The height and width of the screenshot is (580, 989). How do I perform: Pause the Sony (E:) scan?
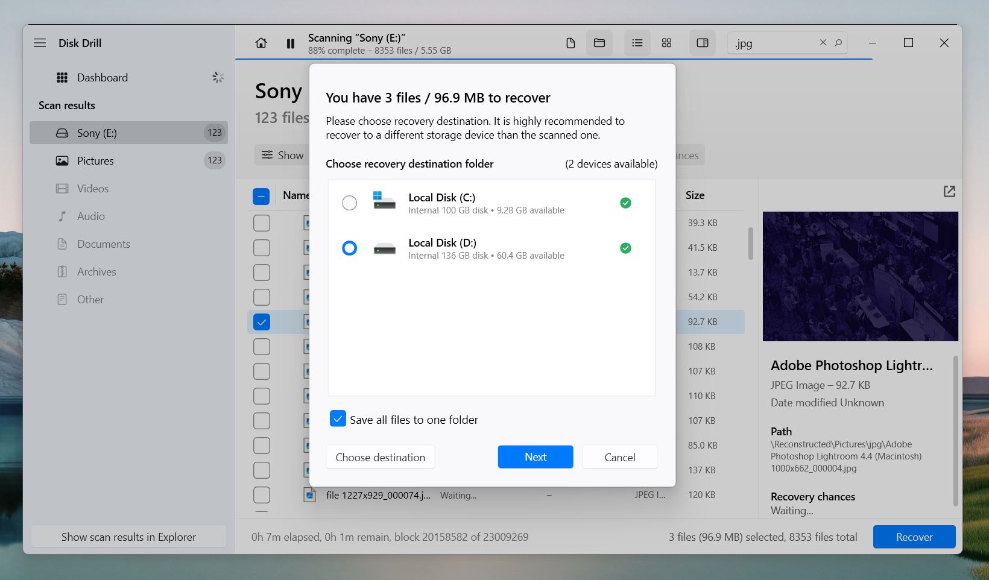pyautogui.click(x=291, y=43)
